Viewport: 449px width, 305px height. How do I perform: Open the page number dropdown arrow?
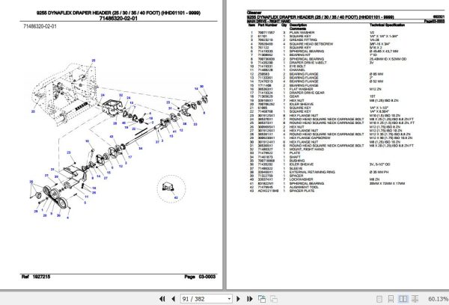(229, 299)
